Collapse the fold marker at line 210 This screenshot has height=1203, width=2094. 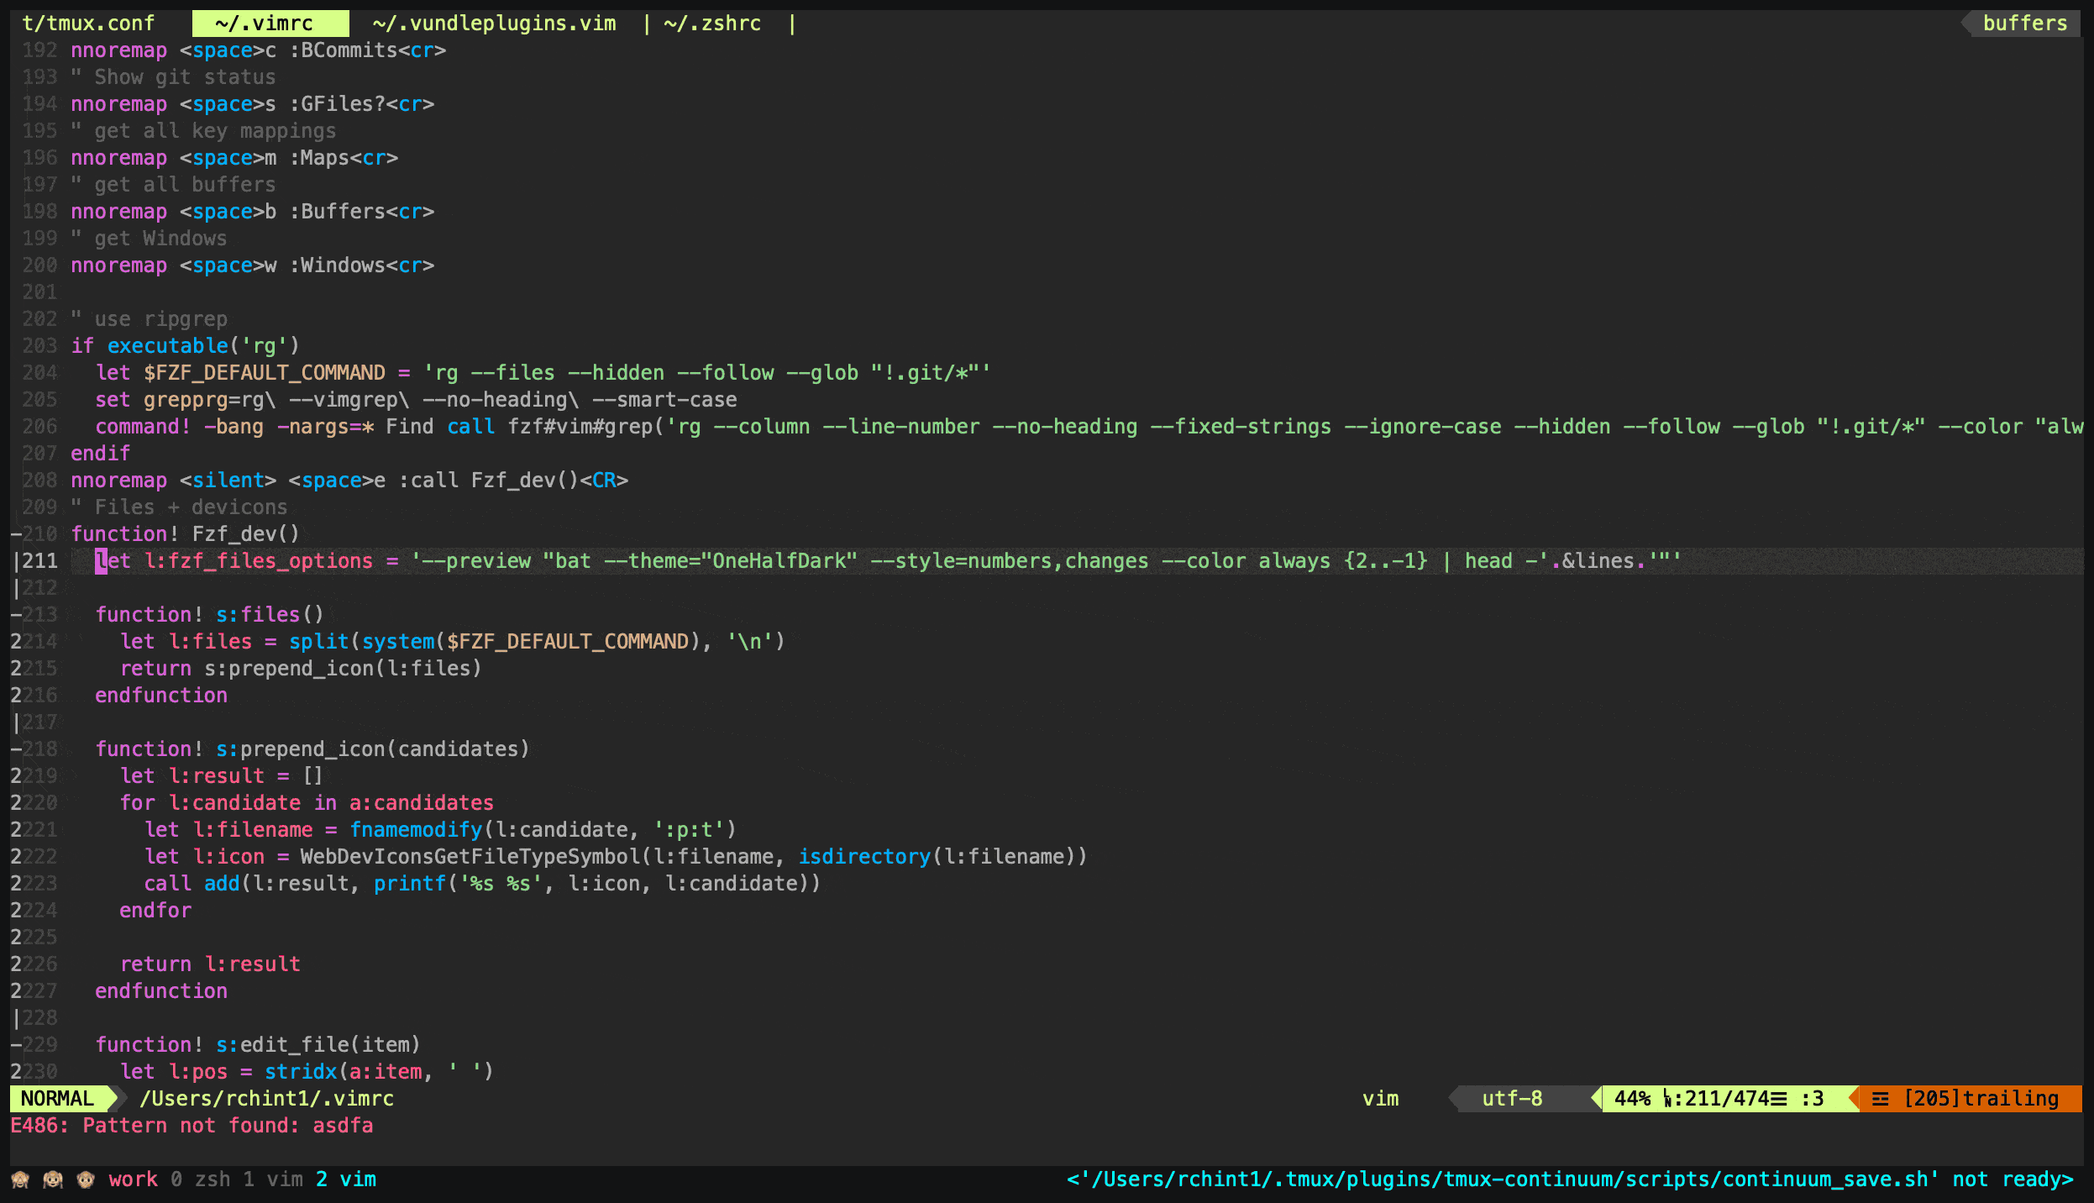pos(16,534)
